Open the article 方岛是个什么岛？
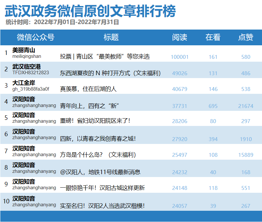This screenshot has height=222, width=262. point(99,154)
